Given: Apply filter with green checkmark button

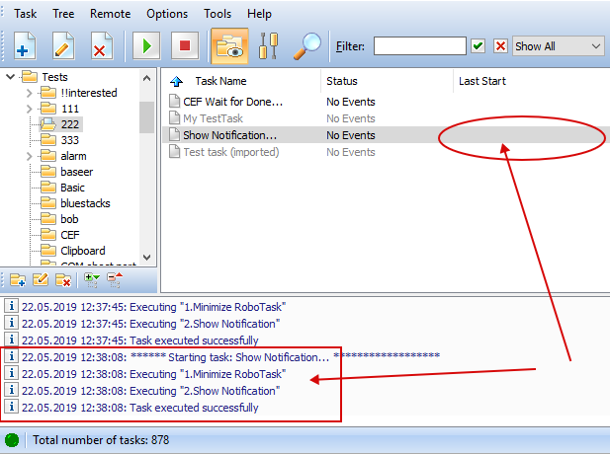Looking at the screenshot, I should pyautogui.click(x=479, y=46).
